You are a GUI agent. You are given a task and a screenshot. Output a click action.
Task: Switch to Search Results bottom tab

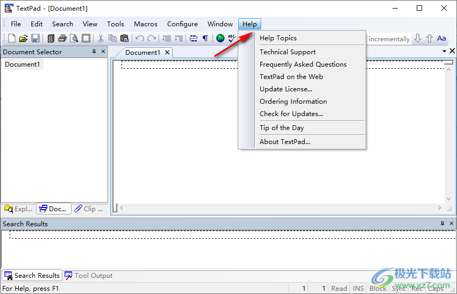(32, 276)
